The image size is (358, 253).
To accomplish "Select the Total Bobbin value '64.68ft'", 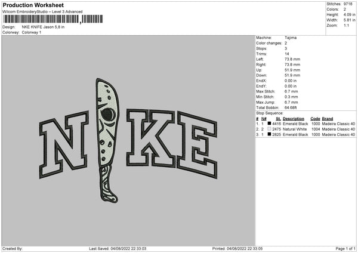I will pyautogui.click(x=291, y=108).
